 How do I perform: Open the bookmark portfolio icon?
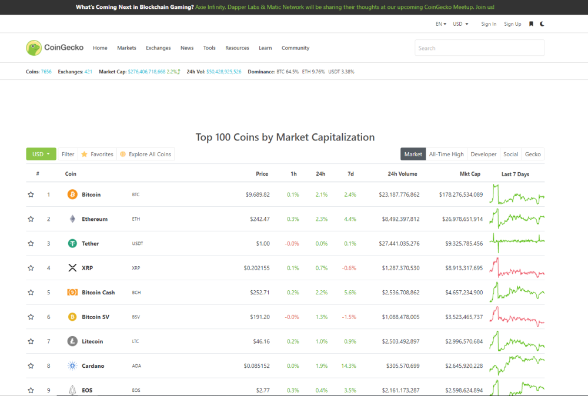[x=531, y=24]
